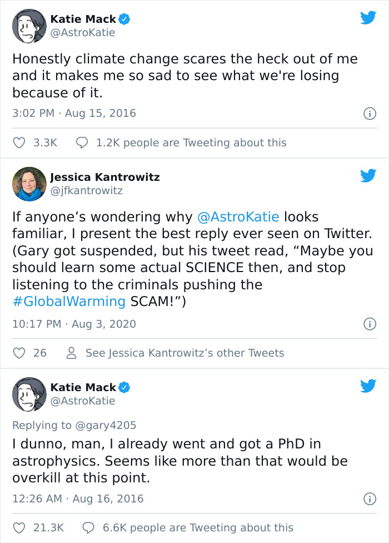
Task: Click the Twitter bird icon on Jessica Kantrowitz's tweet
Action: click(368, 176)
